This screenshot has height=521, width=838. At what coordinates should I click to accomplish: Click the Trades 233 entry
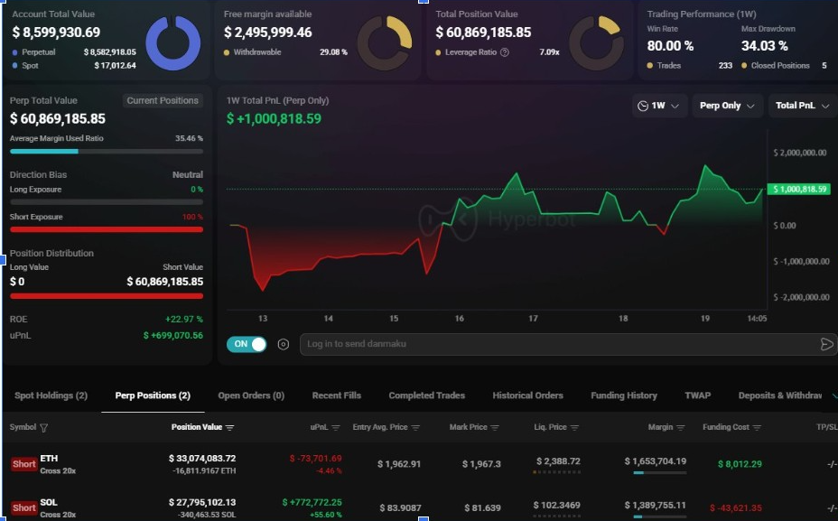[689, 66]
